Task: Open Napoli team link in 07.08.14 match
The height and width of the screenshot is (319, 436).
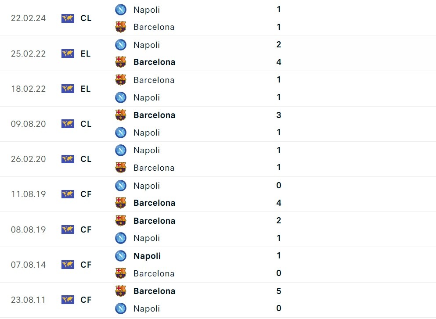Action: (x=147, y=256)
